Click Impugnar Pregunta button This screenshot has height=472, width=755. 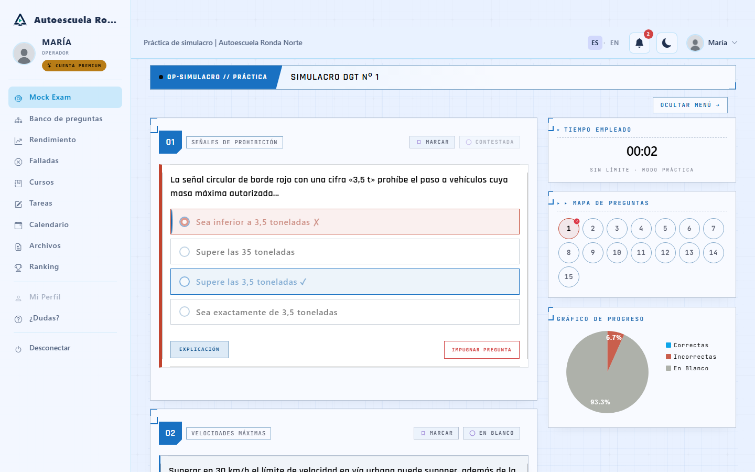tap(482, 350)
